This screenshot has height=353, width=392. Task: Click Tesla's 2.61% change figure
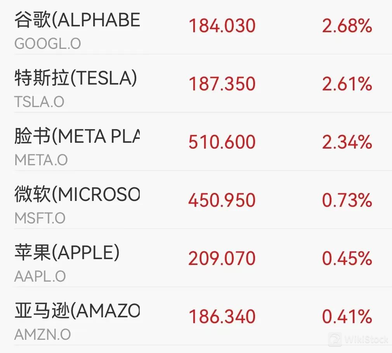click(x=347, y=84)
